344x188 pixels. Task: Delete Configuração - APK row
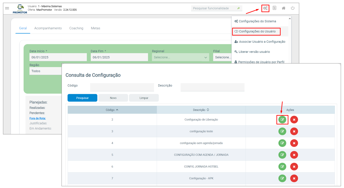point(294,178)
